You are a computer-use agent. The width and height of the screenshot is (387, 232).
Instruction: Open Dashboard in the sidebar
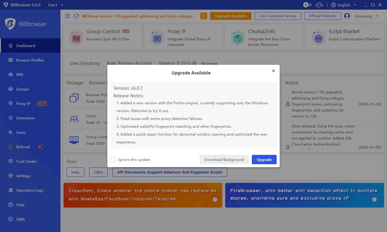point(30,45)
